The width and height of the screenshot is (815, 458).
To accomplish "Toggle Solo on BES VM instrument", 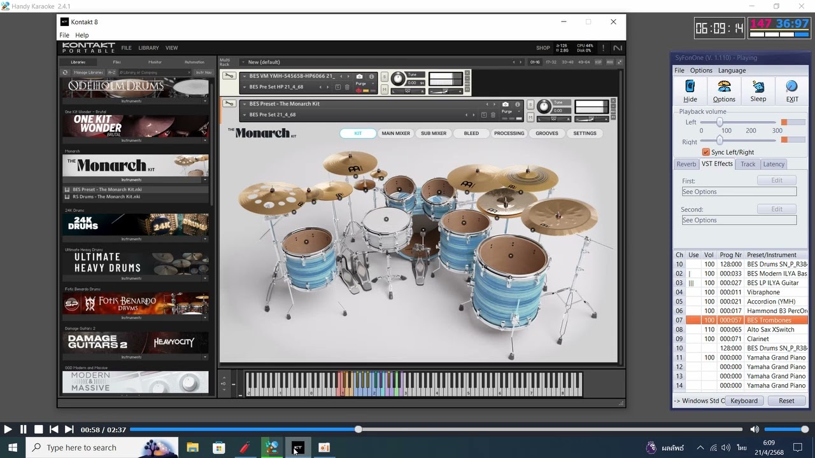I will [385, 76].
